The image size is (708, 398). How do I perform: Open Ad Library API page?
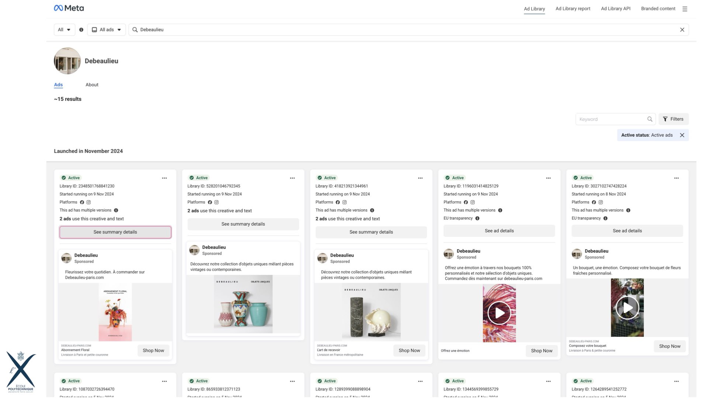coord(615,9)
